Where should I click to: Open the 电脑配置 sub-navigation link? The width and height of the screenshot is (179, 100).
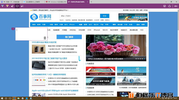pyautogui.click(x=56, y=30)
